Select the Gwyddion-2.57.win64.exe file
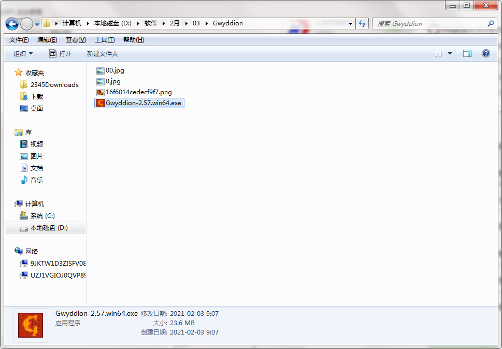The width and height of the screenshot is (502, 349). point(143,103)
